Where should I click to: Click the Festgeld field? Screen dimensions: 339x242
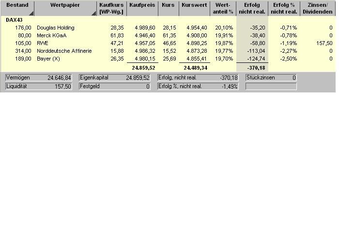(115, 87)
